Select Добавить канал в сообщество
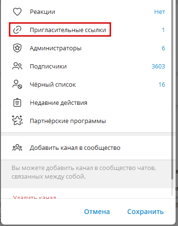This screenshot has width=178, height=226. coord(86,147)
